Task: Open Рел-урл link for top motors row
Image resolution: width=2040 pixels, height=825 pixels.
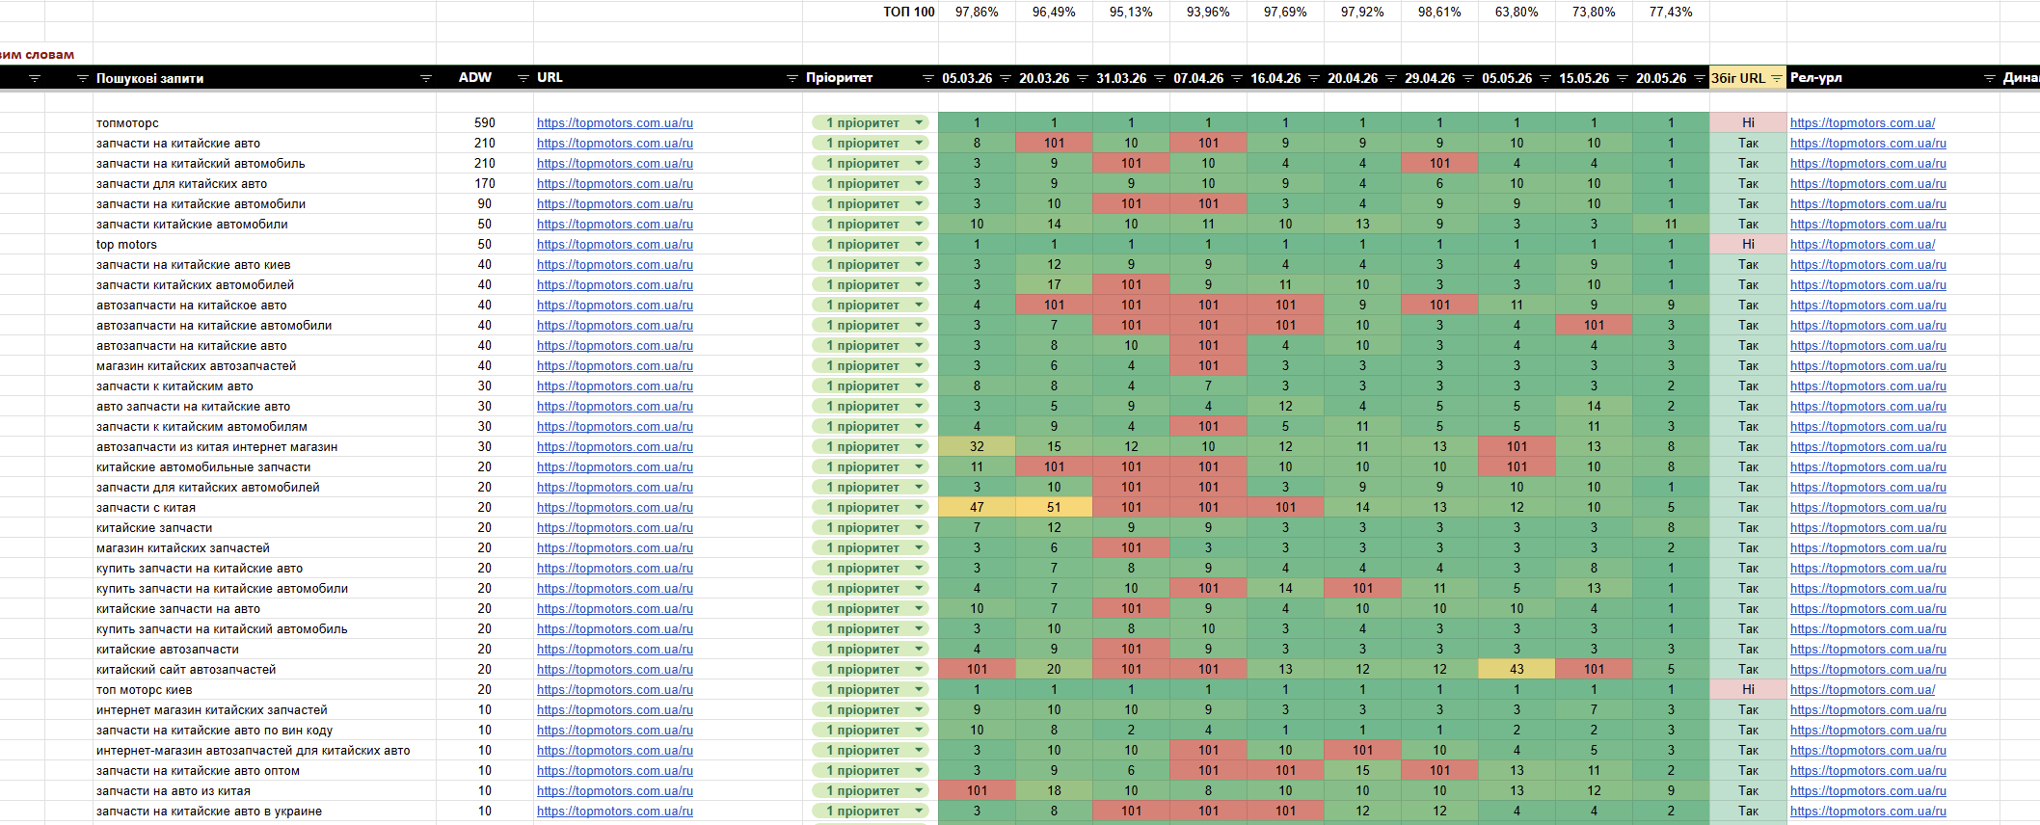Action: 1863,244
